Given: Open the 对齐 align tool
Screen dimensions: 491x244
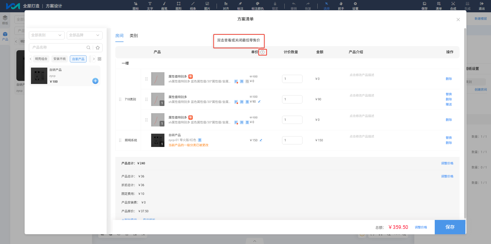Looking at the screenshot, I should [226, 6].
